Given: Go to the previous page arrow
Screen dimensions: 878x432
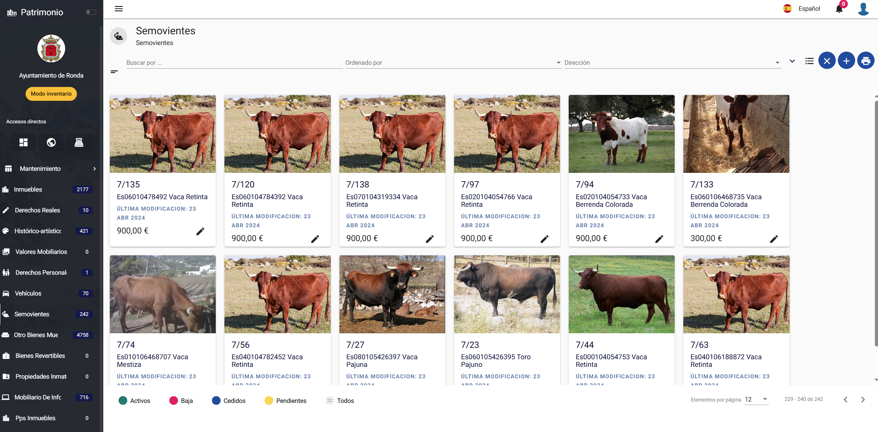Looking at the screenshot, I should pyautogui.click(x=845, y=399).
